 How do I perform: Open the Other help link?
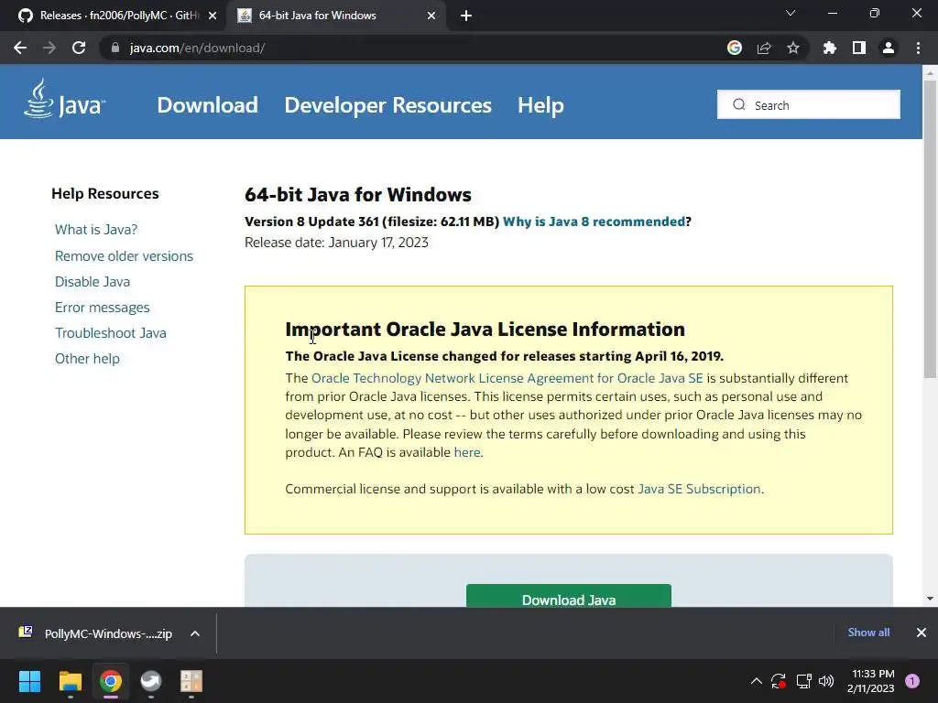87,359
